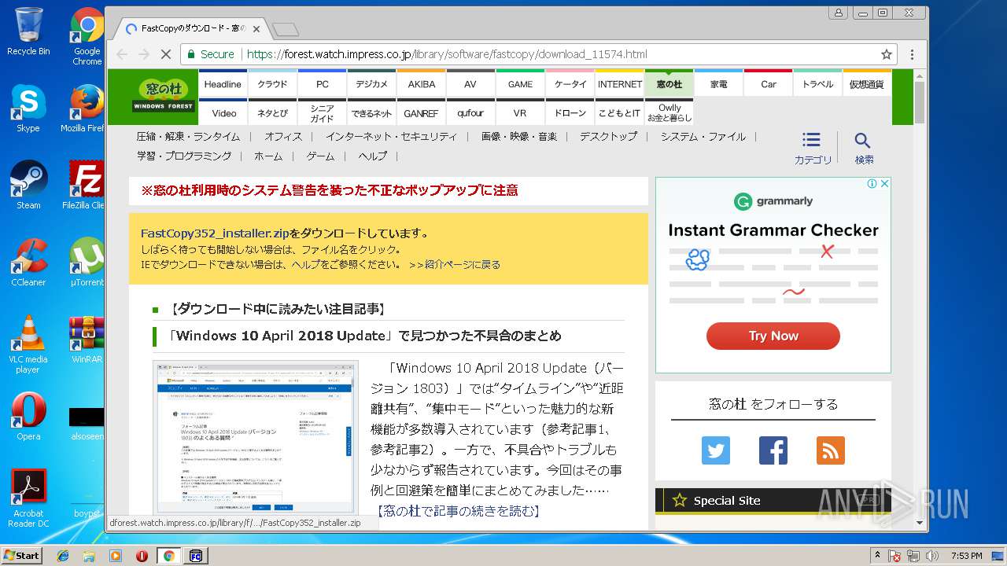Open a new Chrome tab
The image size is (1007, 566).
pos(286,30)
